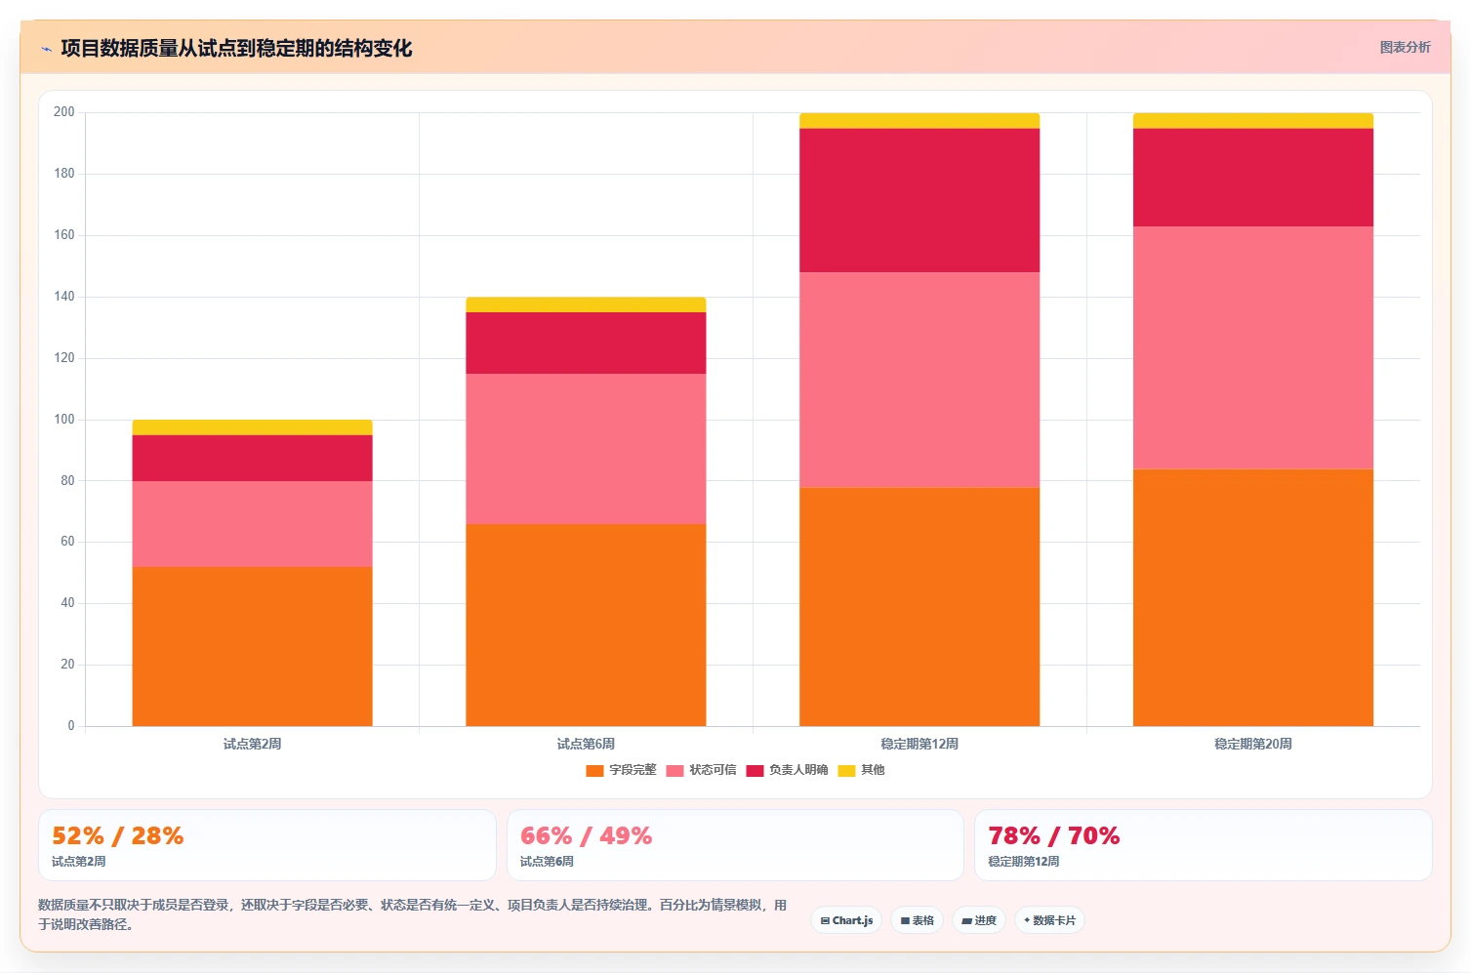Image resolution: width=1471 pixels, height=973 pixels.
Task: Click the x-axis label 试点第2周 under the chart
Action: (252, 744)
